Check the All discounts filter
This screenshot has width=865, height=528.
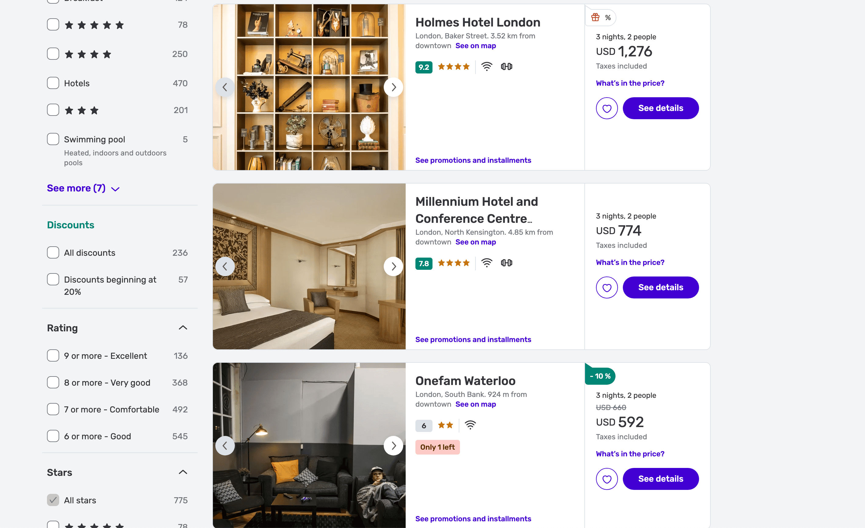(53, 253)
